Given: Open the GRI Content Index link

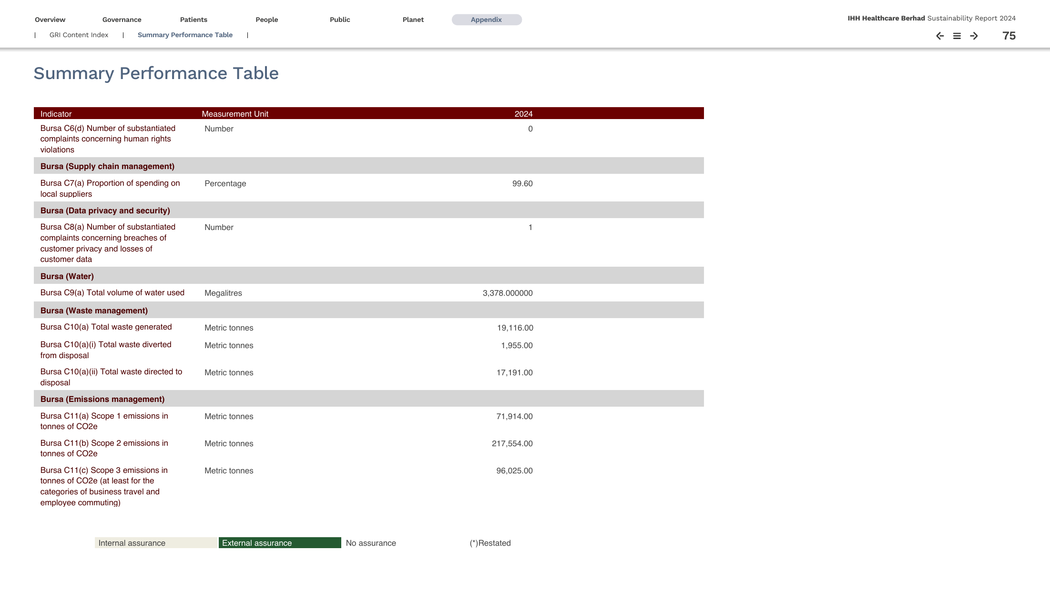Looking at the screenshot, I should [79, 35].
